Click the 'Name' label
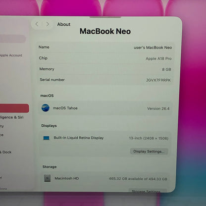The width and height of the screenshot is (206, 206). point(44,47)
